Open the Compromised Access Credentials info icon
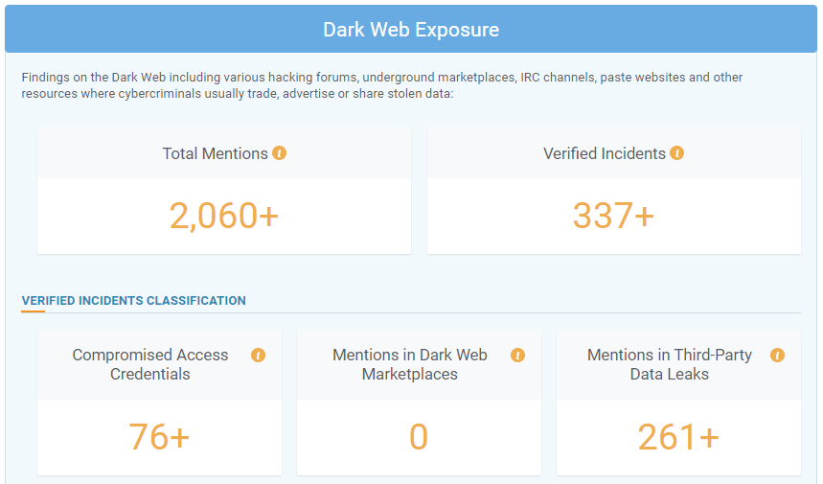This screenshot has height=484, width=823. click(x=258, y=355)
